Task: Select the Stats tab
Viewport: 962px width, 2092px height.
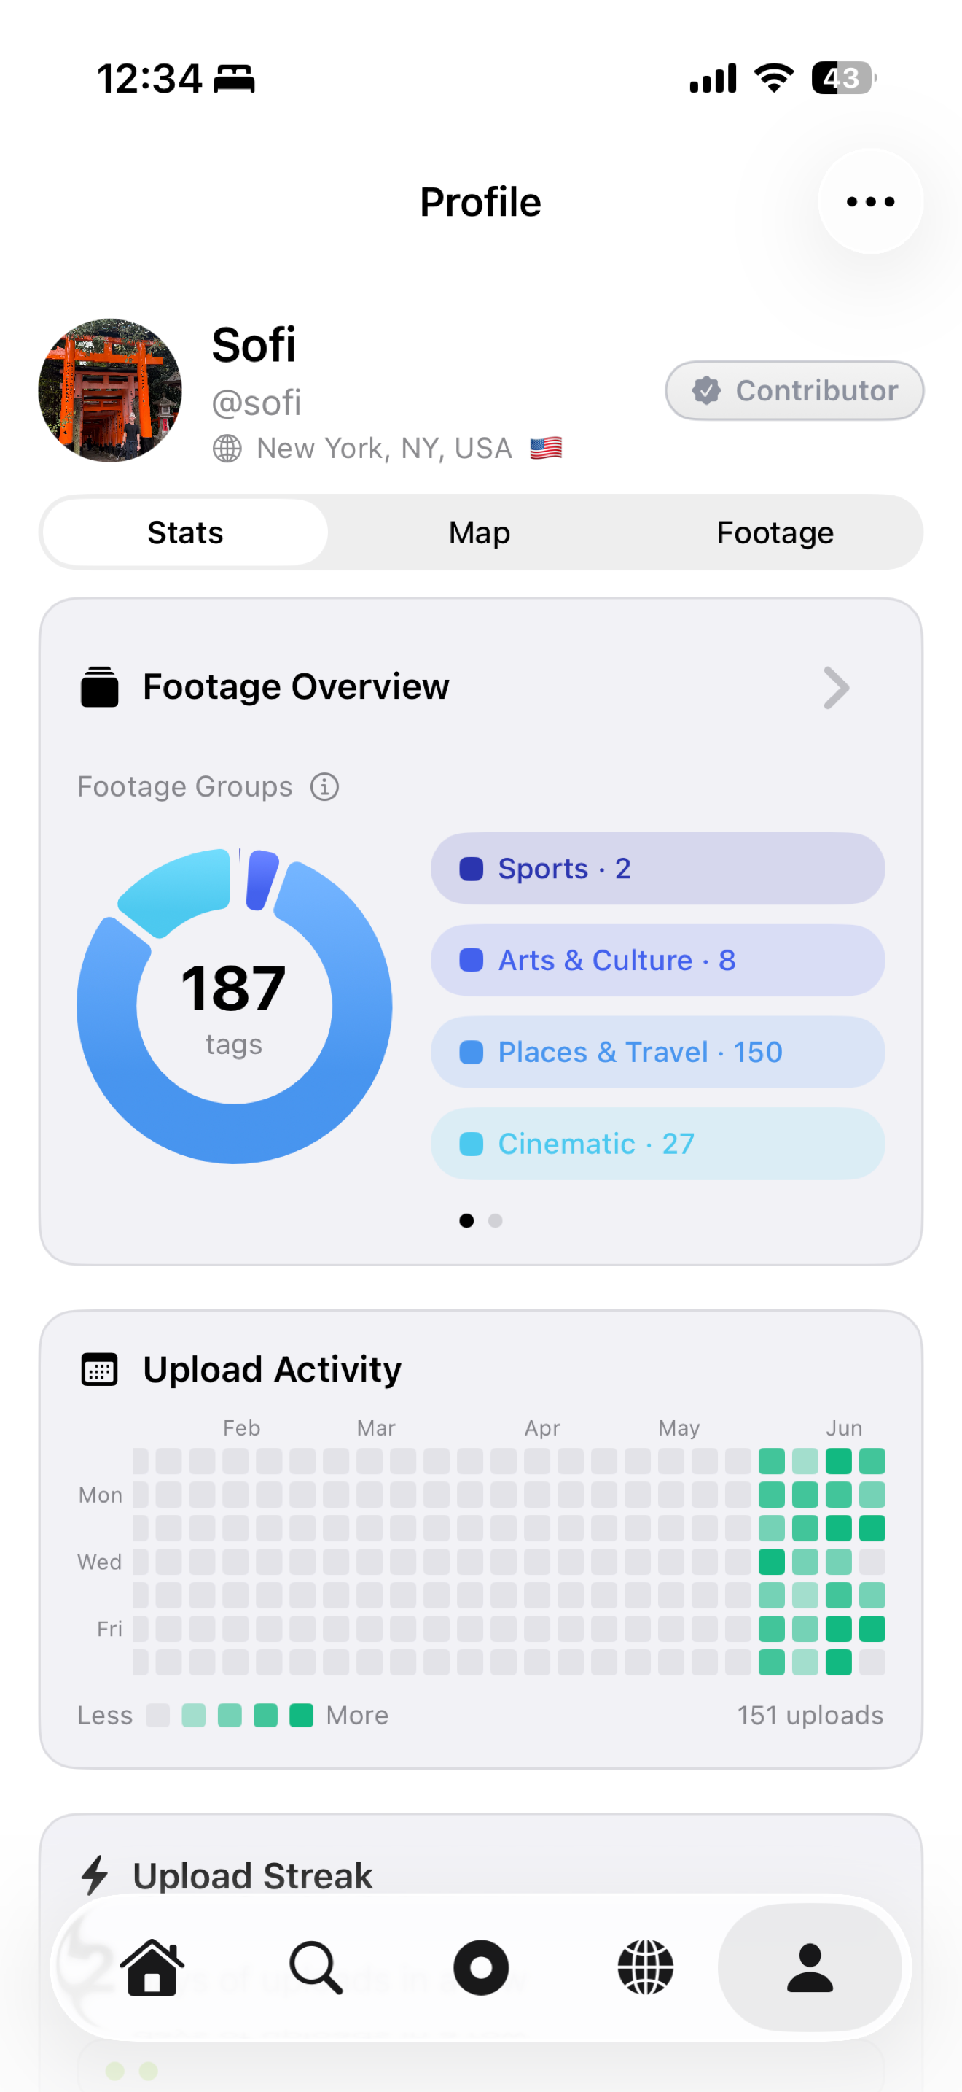Action: point(185,532)
